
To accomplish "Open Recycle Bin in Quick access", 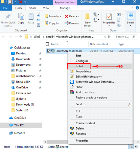I will tap(23, 82).
